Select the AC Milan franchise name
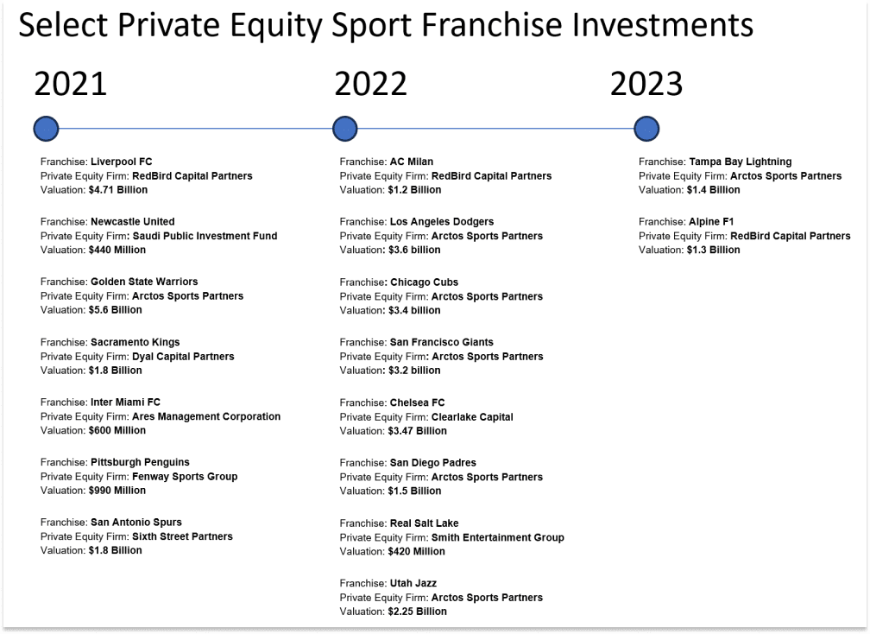The width and height of the screenshot is (870, 634). click(412, 162)
